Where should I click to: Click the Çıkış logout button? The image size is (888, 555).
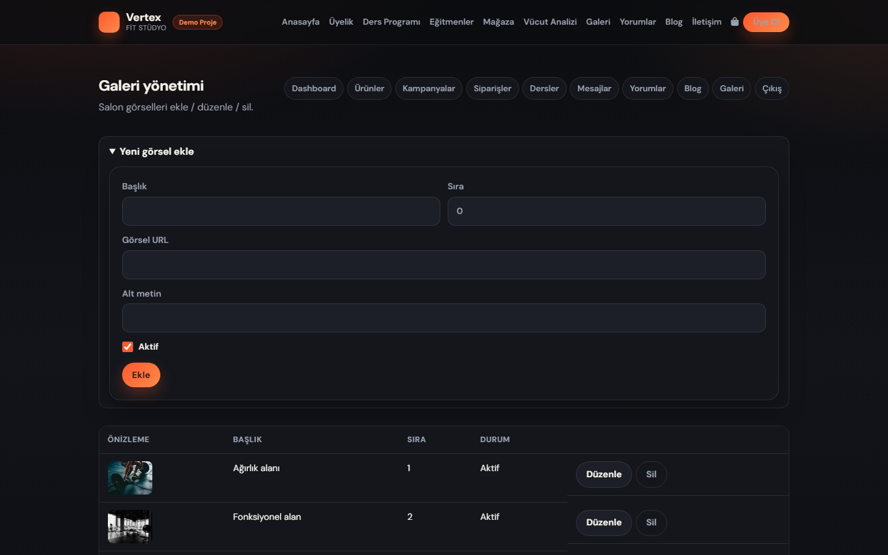pos(772,88)
